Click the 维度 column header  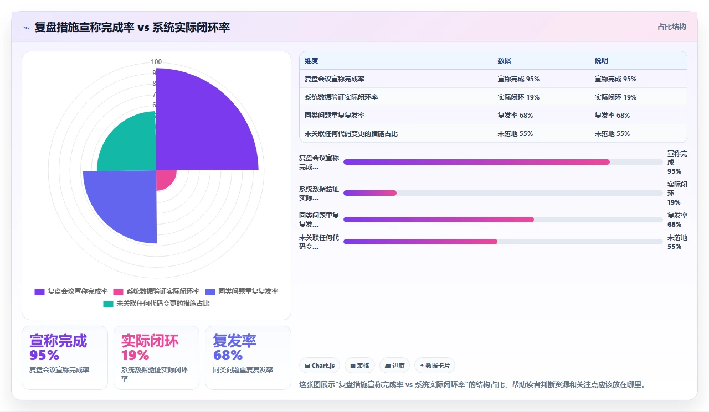(x=311, y=61)
